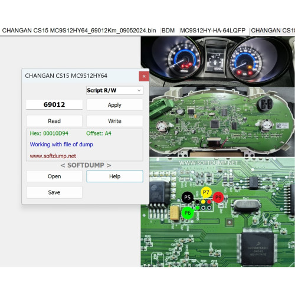Image resolution: width=295 pixels, height=295 pixels.
Task: Click the www.softdump.net link
Action: [x=53, y=156]
